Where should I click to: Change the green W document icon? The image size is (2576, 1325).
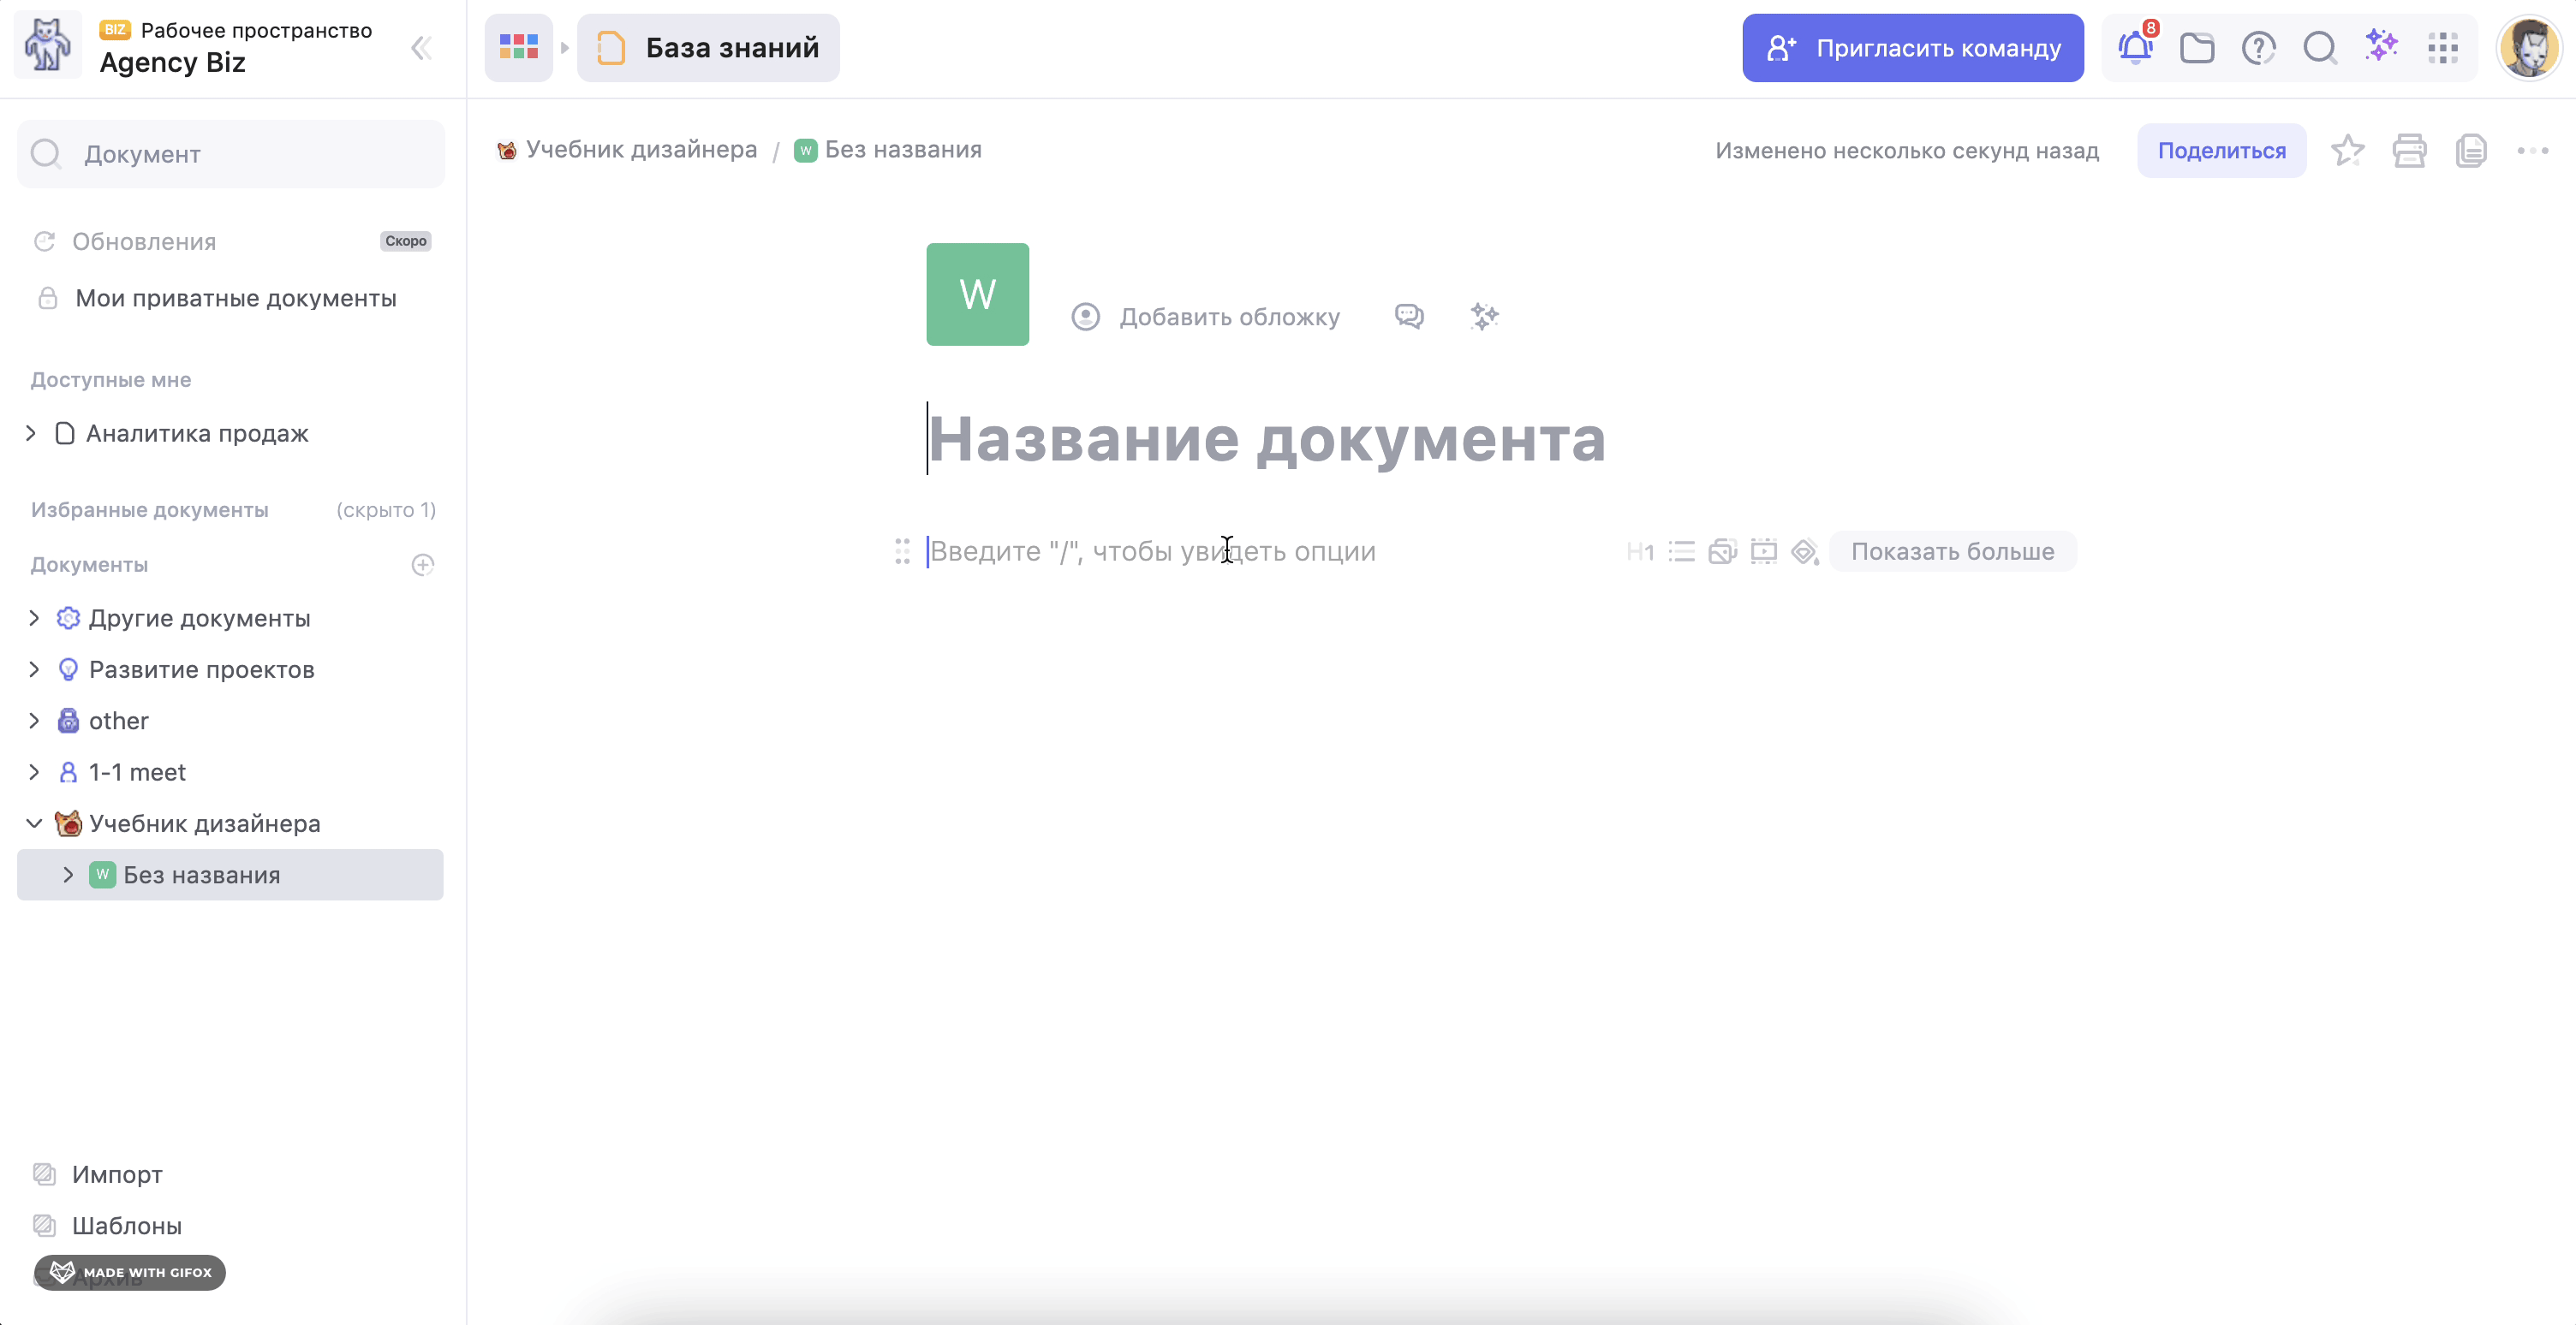pos(977,294)
